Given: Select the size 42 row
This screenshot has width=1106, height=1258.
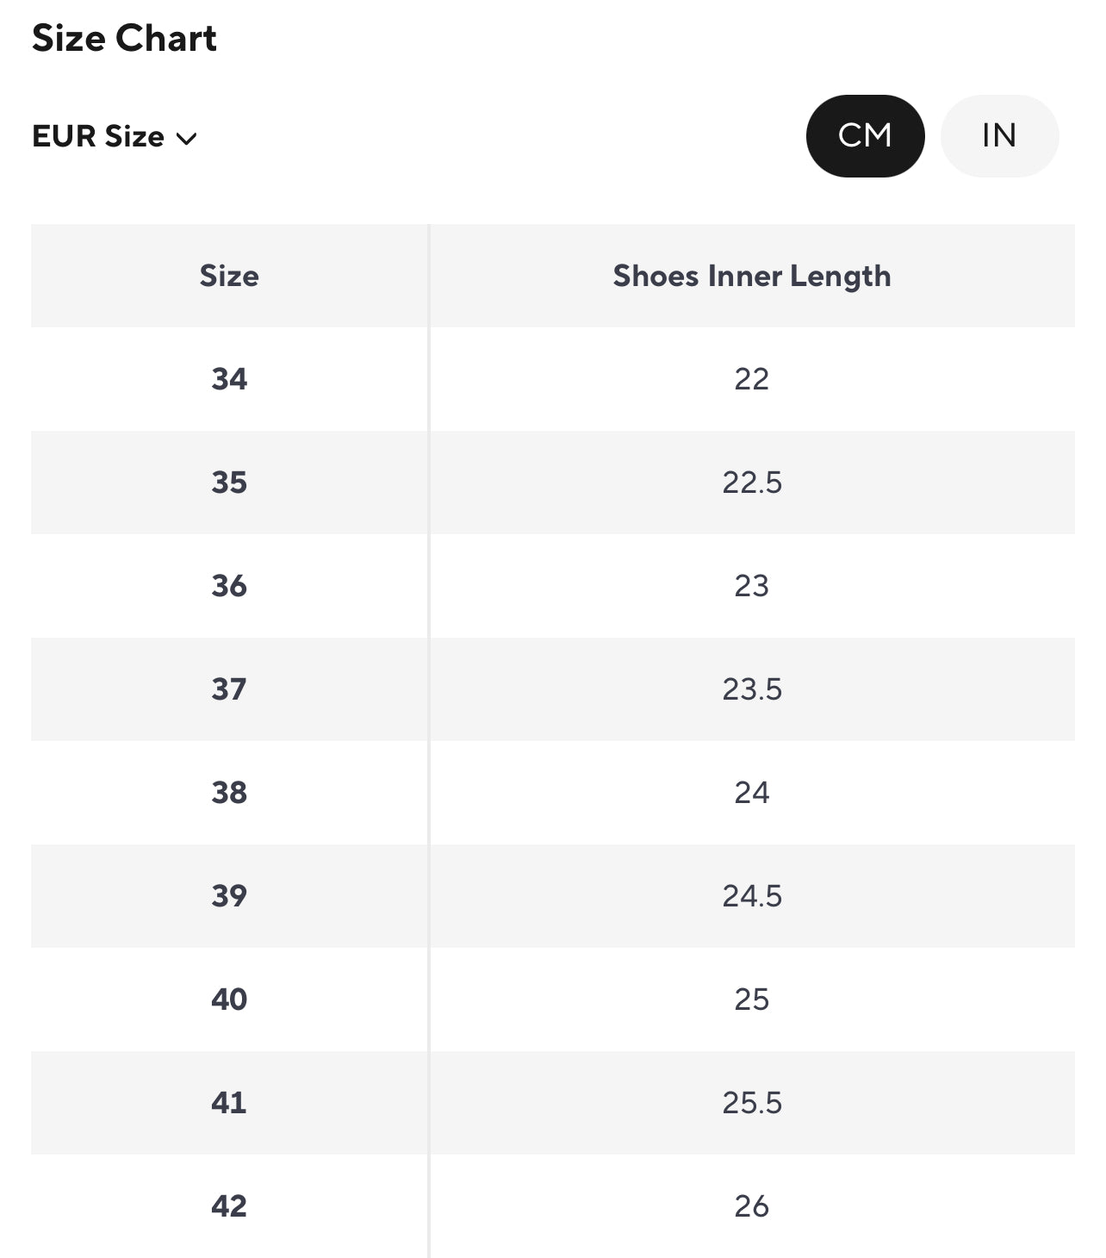Looking at the screenshot, I should point(229,1206).
